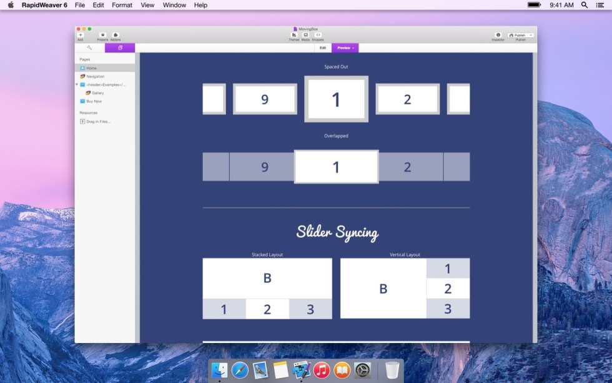This screenshot has height=383, width=612.
Task: Open the Themes browser icon
Action: point(294,35)
